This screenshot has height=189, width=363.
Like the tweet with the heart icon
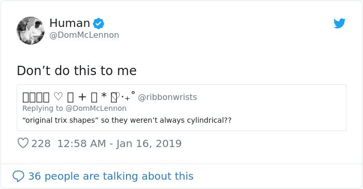tap(23, 143)
